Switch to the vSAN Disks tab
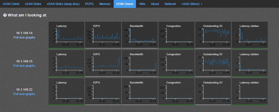 33,4
